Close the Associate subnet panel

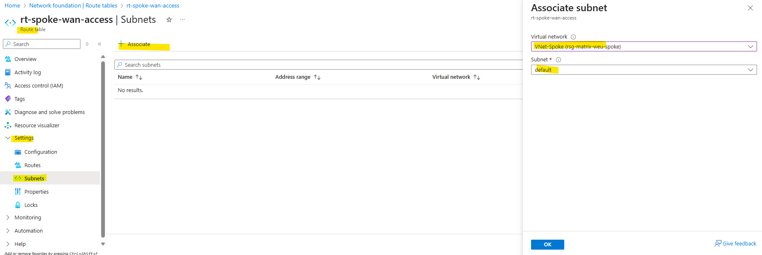point(750,8)
